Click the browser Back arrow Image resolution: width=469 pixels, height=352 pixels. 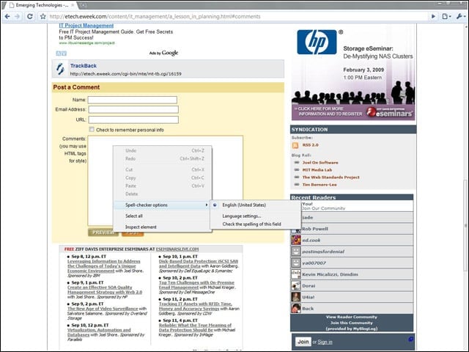tap(7, 16)
